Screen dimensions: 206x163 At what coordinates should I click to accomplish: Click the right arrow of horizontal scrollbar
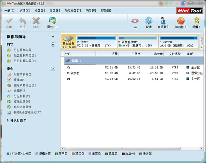[x=202, y=149]
